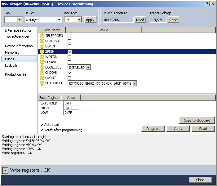This screenshot has height=186, width=217.
Task: Open Lock bits page
Action: [11, 65]
